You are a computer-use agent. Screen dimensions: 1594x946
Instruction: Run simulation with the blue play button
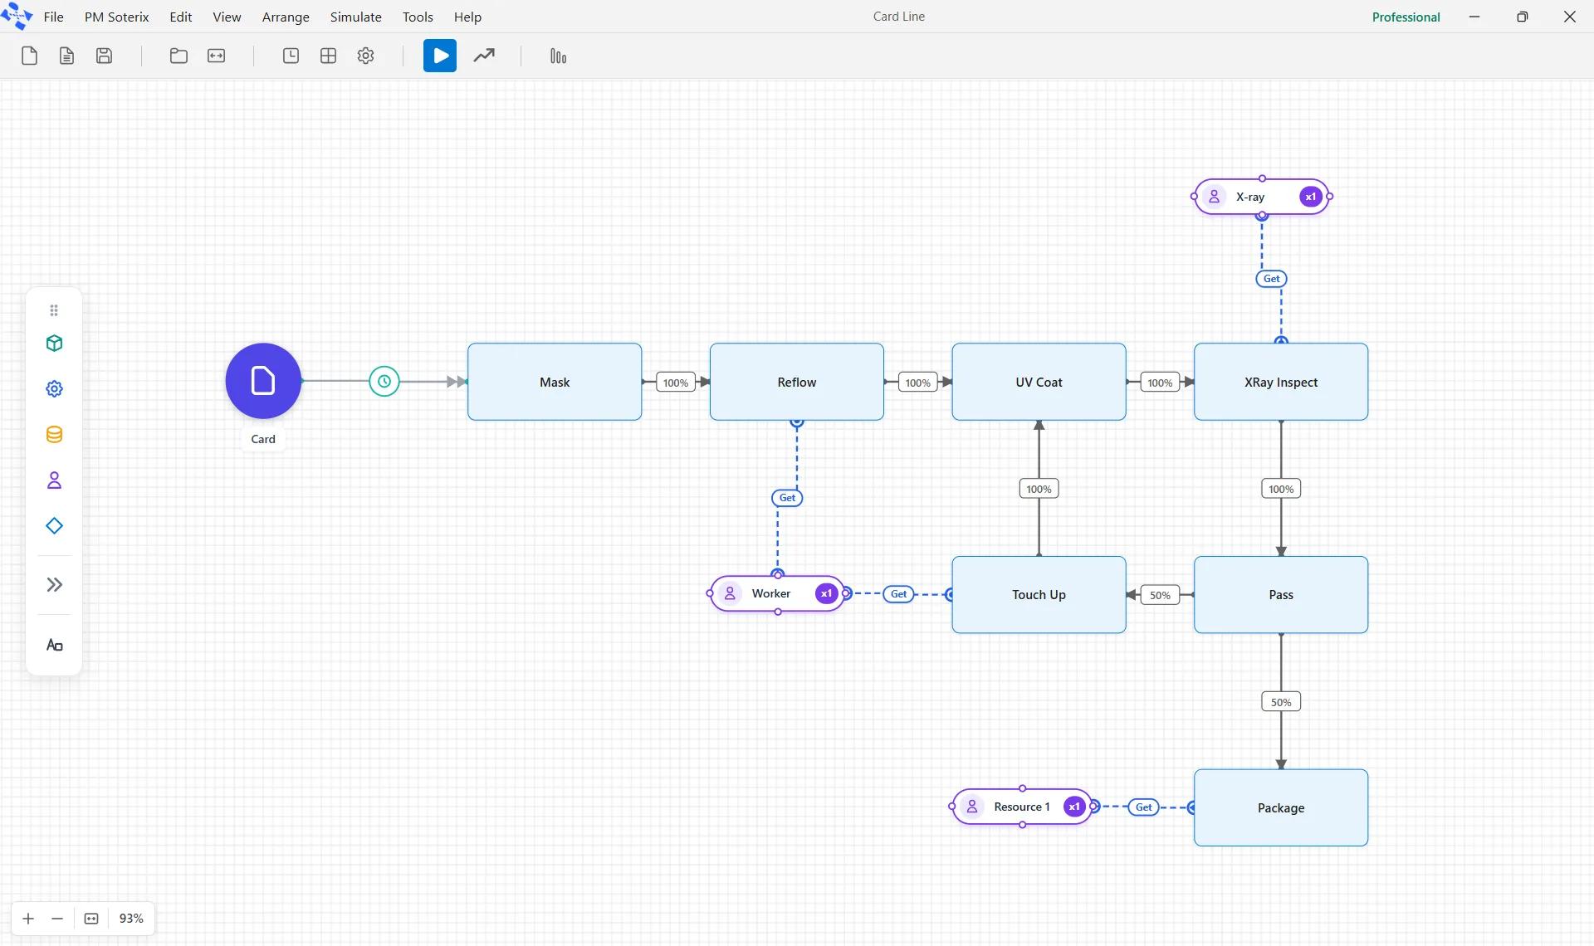click(x=440, y=56)
